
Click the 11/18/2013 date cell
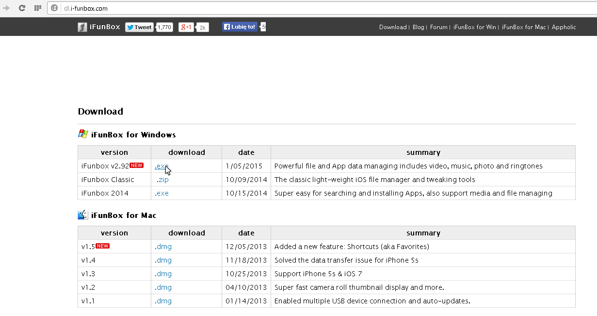pyautogui.click(x=246, y=260)
